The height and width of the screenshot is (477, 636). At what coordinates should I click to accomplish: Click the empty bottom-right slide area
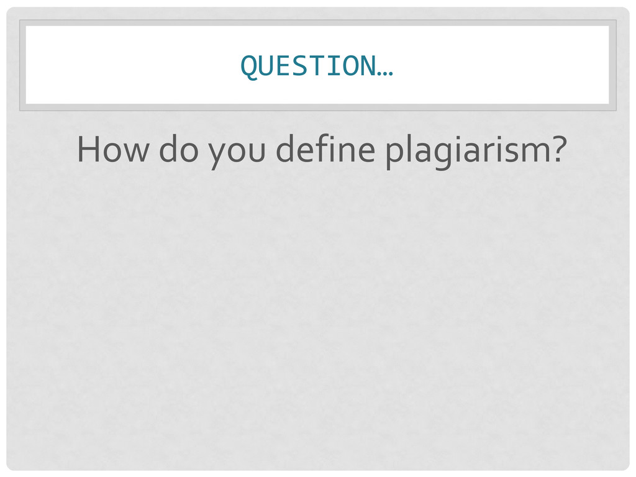coord(559,422)
